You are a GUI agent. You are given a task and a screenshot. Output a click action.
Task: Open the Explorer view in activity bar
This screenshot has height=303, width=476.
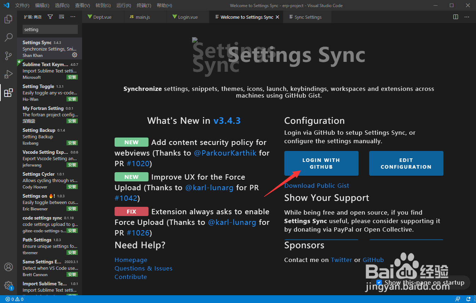click(x=8, y=19)
